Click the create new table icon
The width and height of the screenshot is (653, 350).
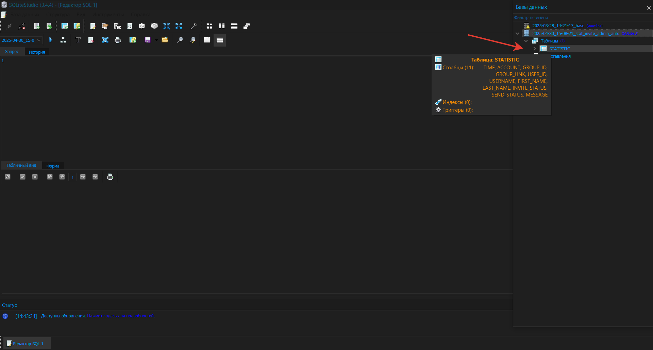click(65, 26)
